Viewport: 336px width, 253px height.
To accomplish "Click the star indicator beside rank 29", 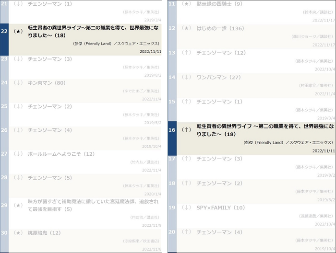I will click(x=18, y=205).
